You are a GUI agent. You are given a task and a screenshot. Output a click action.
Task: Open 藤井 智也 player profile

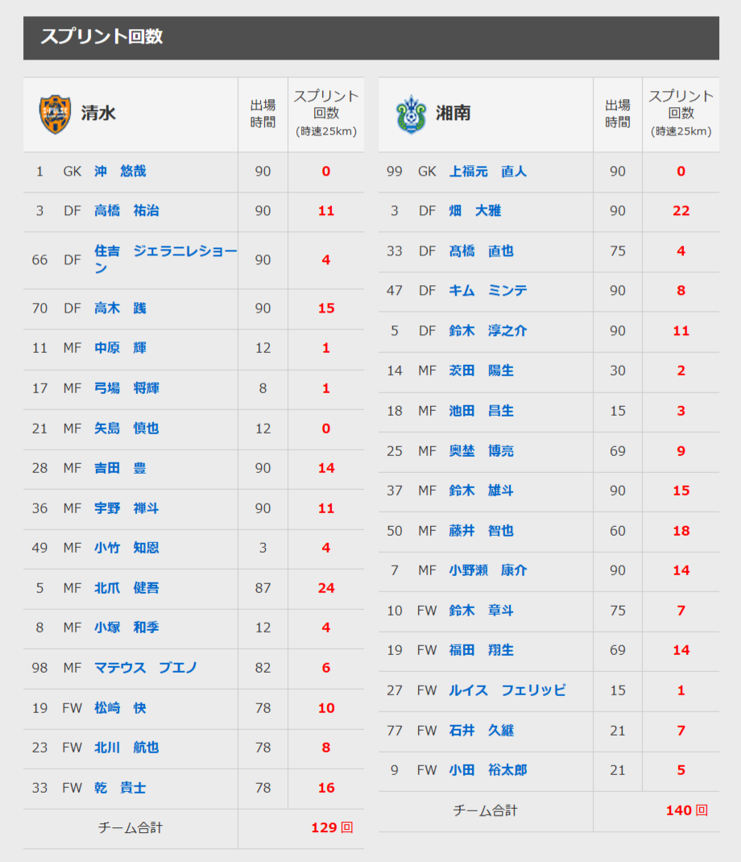[481, 531]
